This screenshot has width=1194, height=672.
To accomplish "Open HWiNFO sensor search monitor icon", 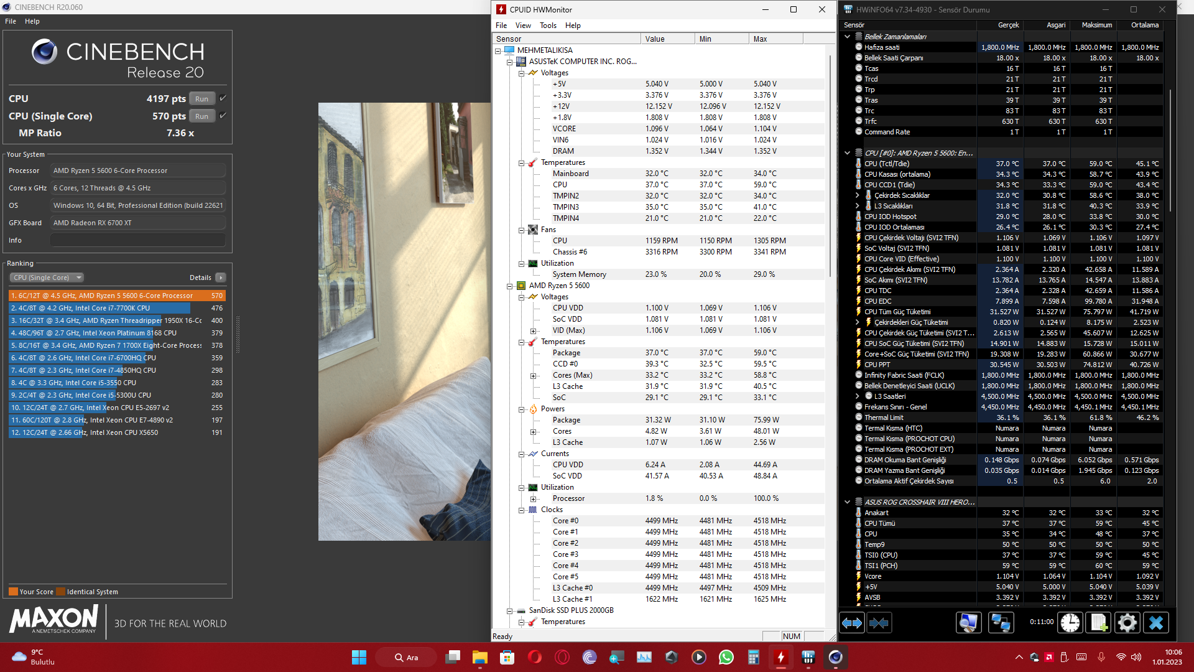I will (x=968, y=623).
